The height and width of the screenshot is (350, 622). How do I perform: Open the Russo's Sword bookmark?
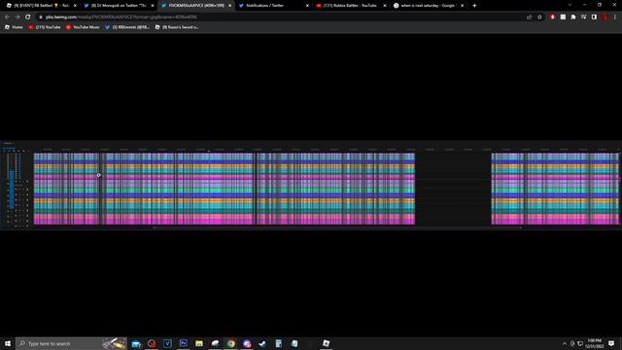pyautogui.click(x=177, y=27)
